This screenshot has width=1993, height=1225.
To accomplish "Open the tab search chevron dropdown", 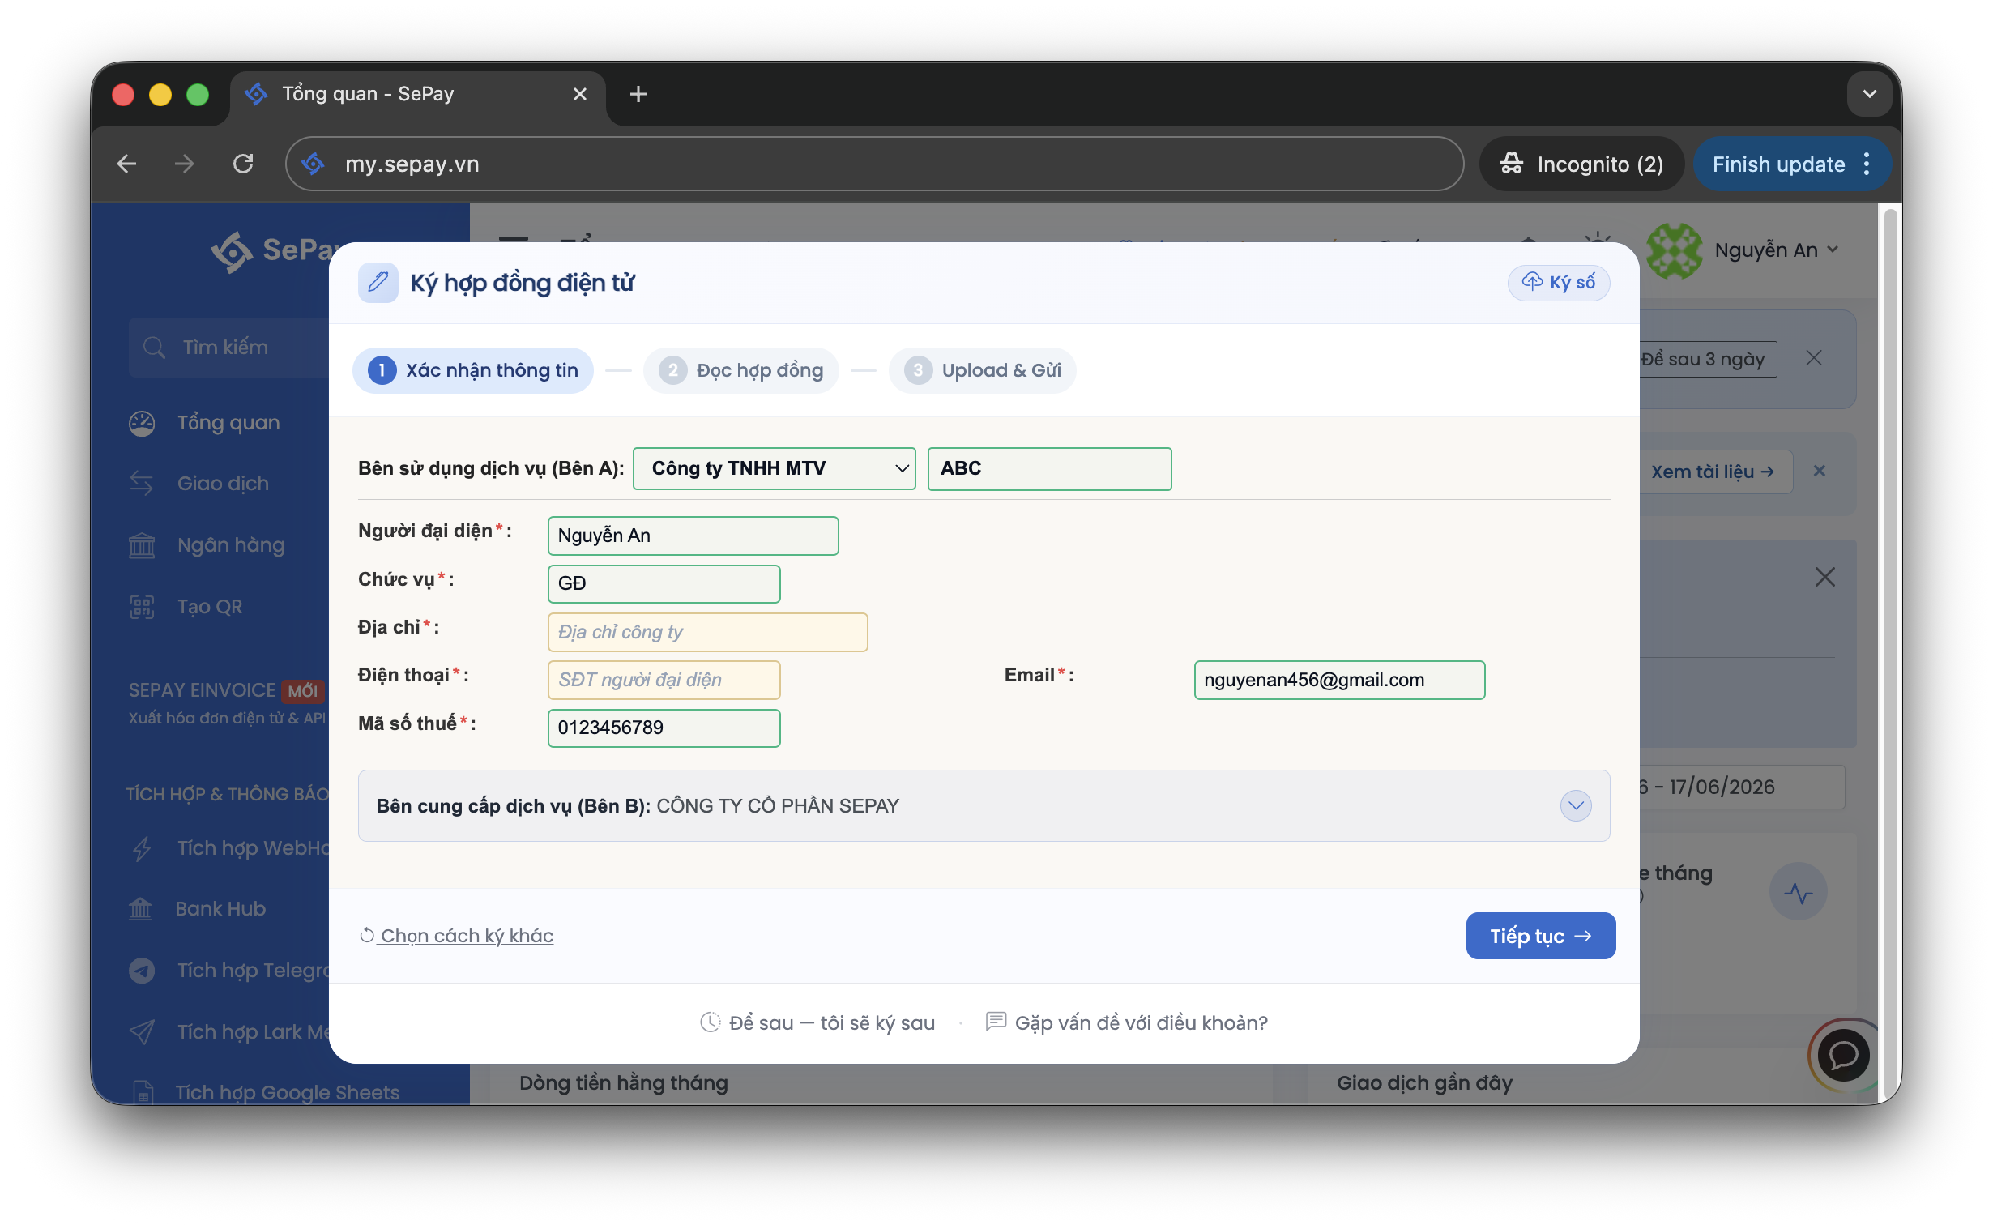I will pyautogui.click(x=1870, y=94).
